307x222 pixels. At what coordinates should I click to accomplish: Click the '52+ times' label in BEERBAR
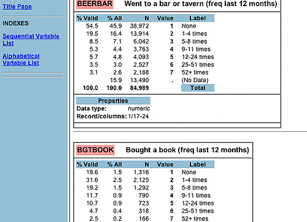pos(195,72)
